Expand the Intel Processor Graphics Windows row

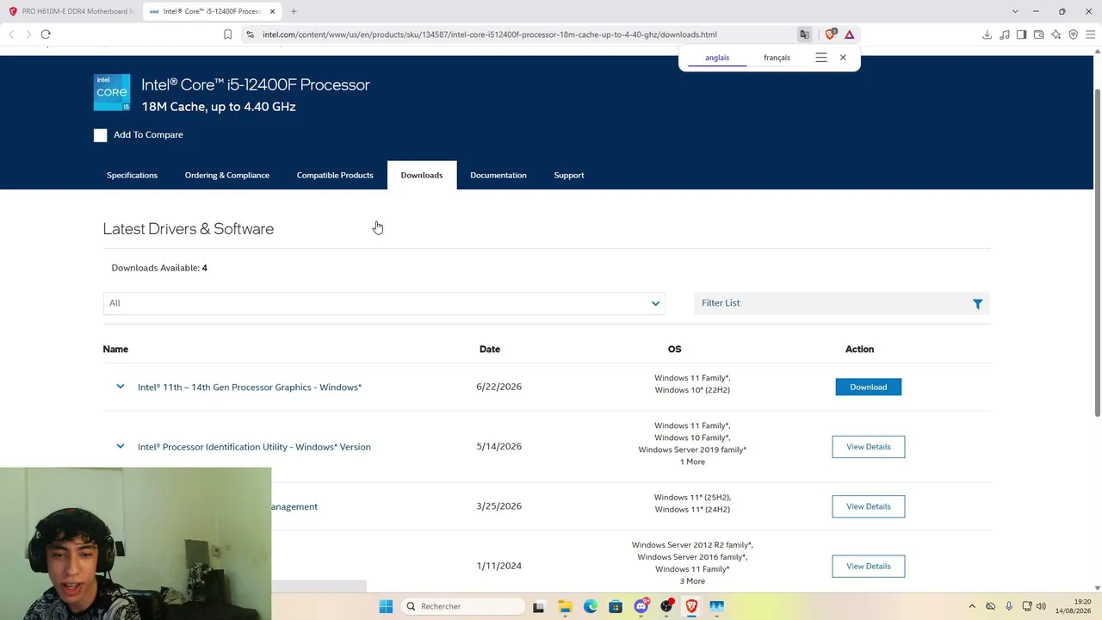coord(121,387)
